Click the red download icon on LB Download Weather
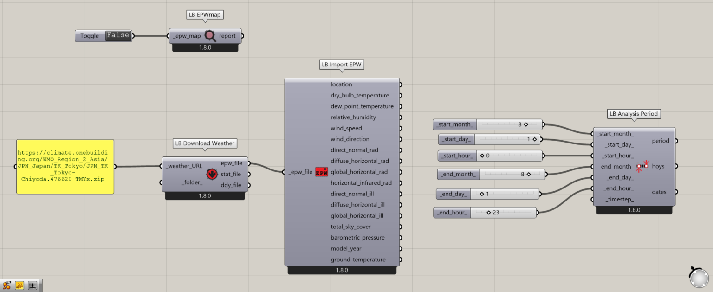The height and width of the screenshot is (292, 713). coord(211,174)
